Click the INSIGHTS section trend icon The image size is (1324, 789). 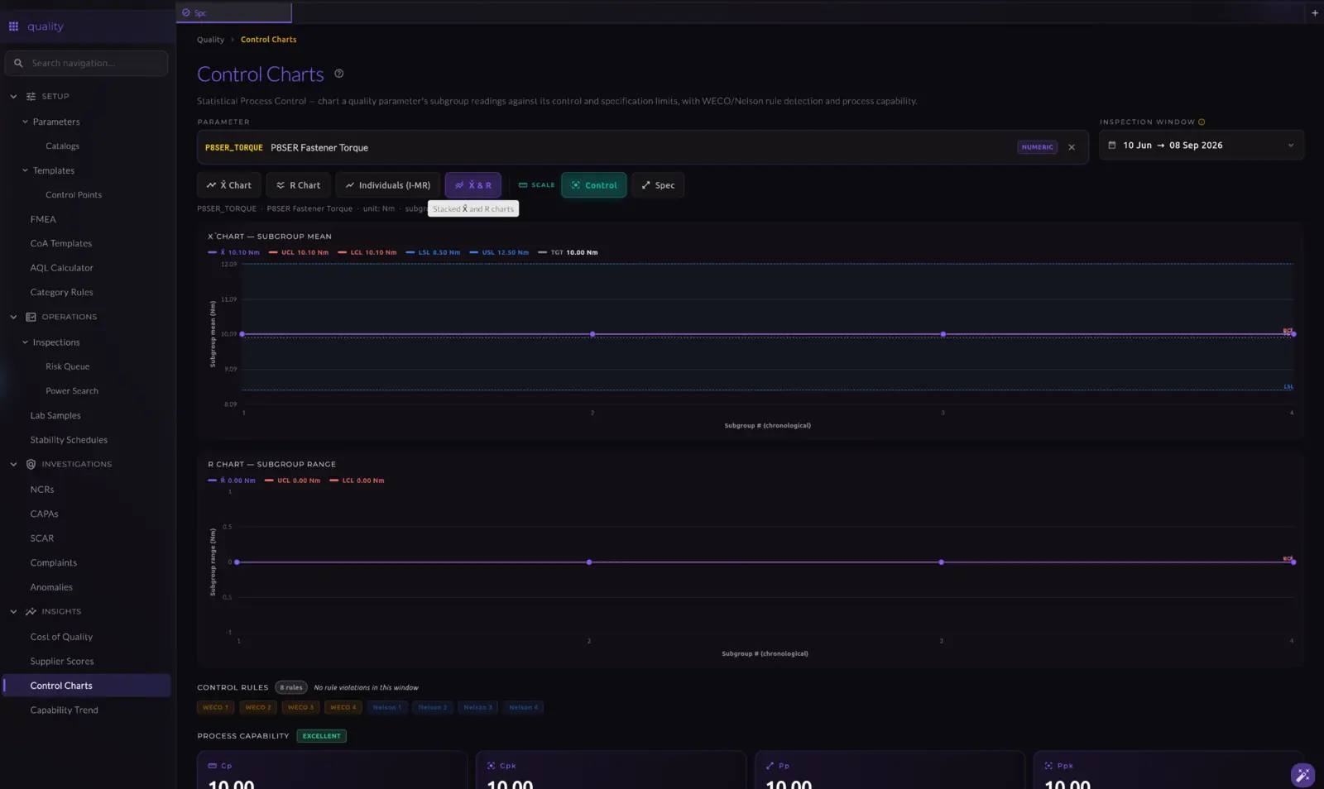[31, 612]
